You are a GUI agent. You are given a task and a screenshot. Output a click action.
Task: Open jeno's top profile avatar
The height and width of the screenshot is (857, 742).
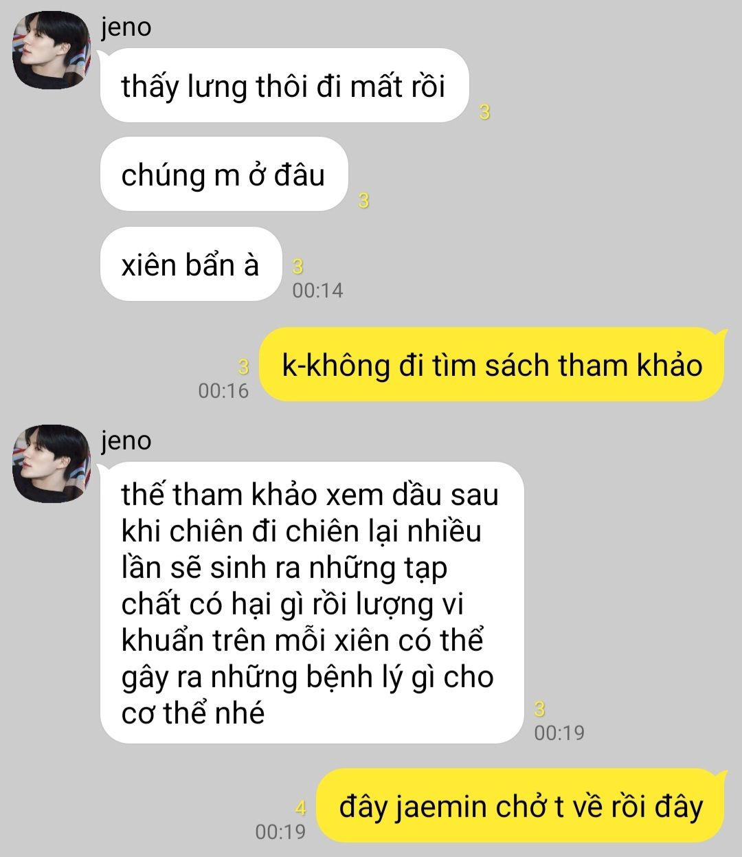coord(53,49)
